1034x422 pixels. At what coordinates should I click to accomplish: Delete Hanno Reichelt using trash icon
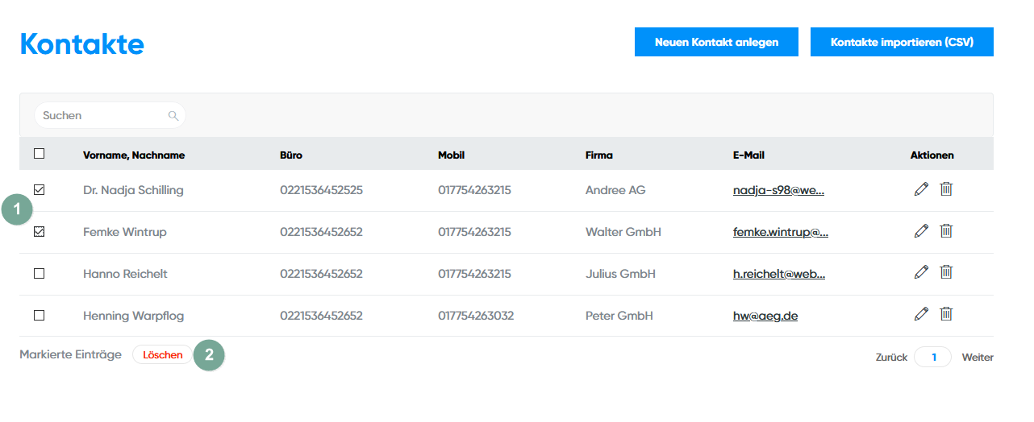(x=946, y=273)
